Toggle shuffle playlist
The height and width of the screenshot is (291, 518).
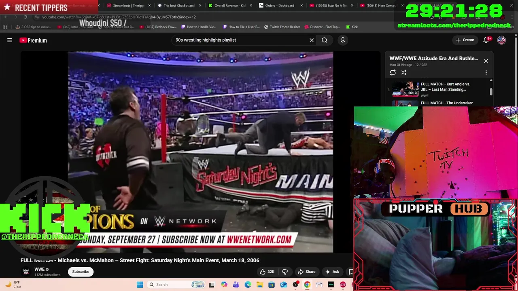pos(403,72)
